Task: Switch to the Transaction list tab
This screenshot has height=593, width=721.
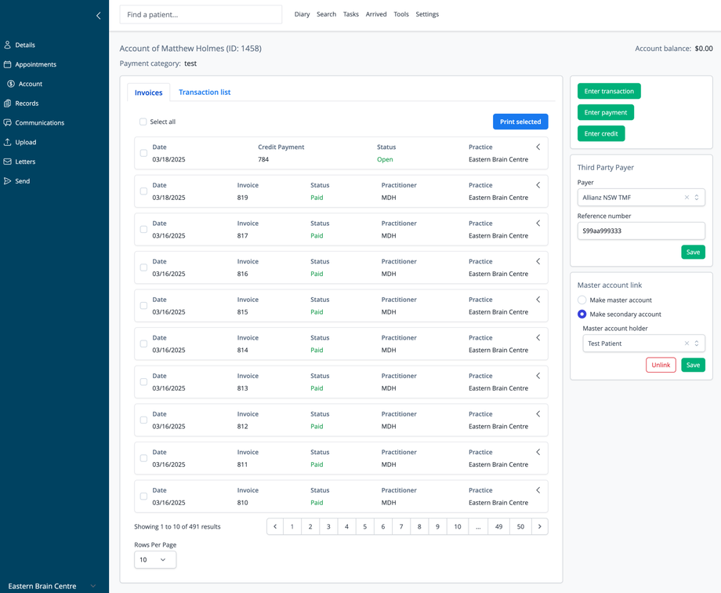Action: [205, 93]
